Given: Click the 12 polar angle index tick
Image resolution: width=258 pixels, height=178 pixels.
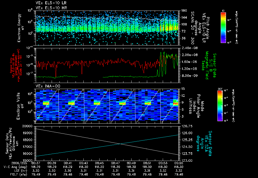Looking at the screenshot, I should pyautogui.click(x=183, y=96).
